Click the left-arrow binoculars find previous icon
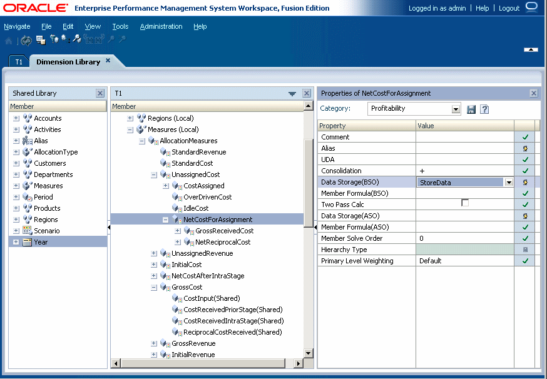 pos(88,39)
